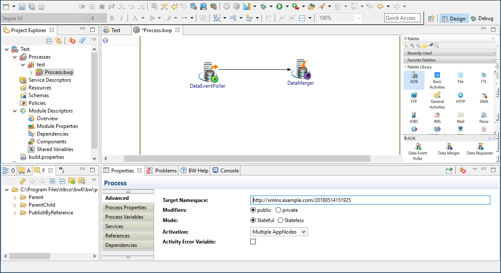Switch to the Problems tab
The image size is (501, 273).
pyautogui.click(x=162, y=170)
